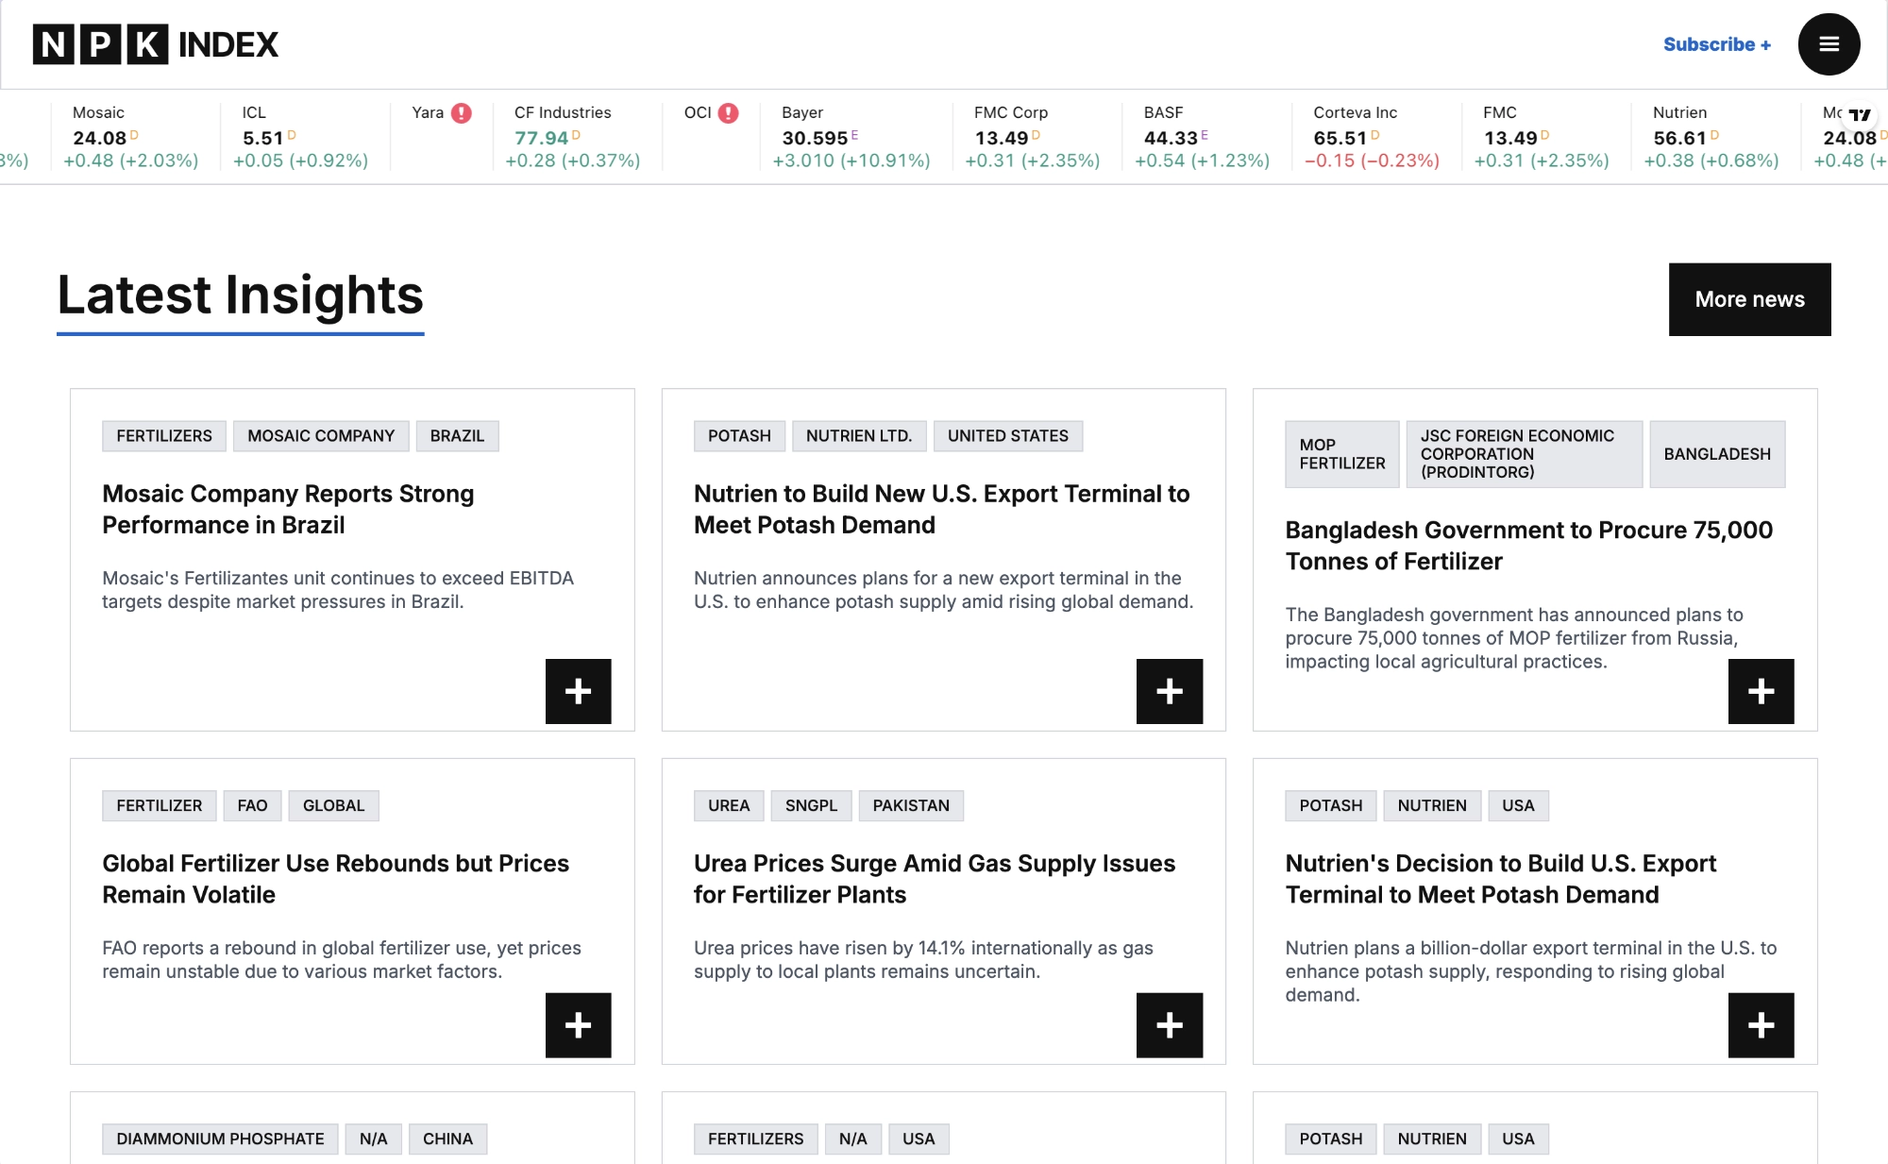The image size is (1888, 1164).
Task: Click the CF Industries ticker item
Action: tap(572, 137)
